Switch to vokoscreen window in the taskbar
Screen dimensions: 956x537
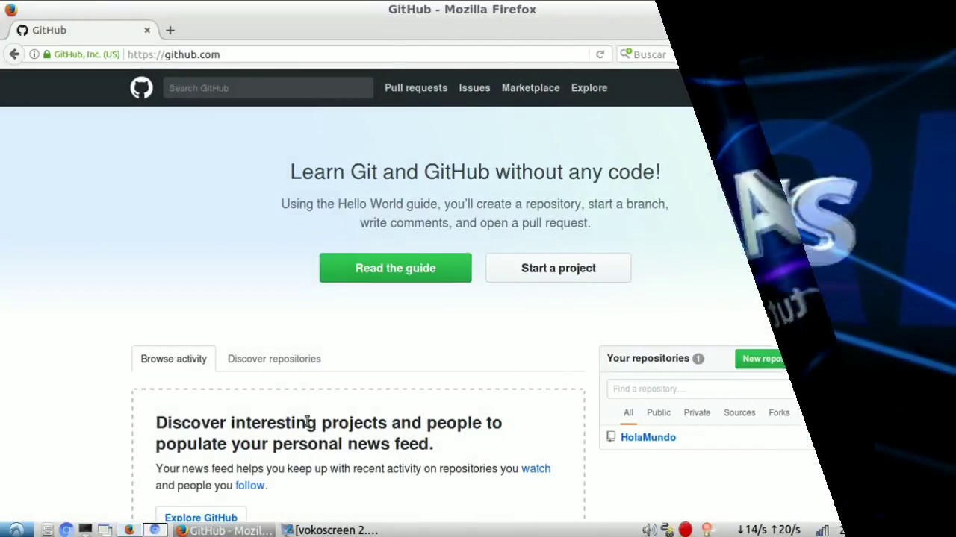[329, 530]
